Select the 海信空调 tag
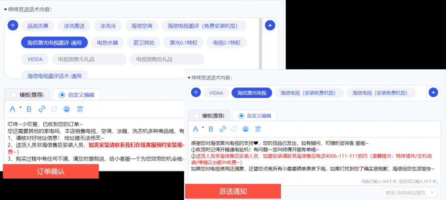Screen dimensions: 446x200 (x=142, y=26)
